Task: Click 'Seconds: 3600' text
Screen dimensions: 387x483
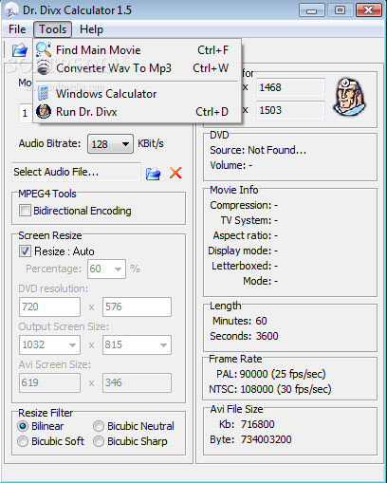Action: pyautogui.click(x=244, y=336)
